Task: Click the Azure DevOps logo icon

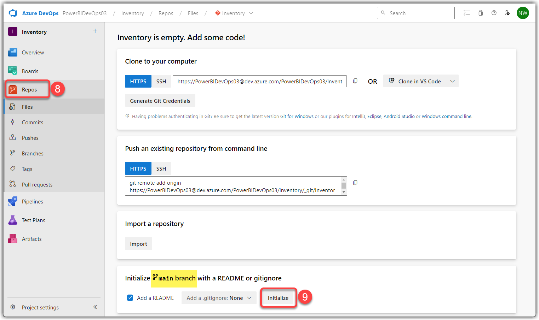Action: pos(13,13)
